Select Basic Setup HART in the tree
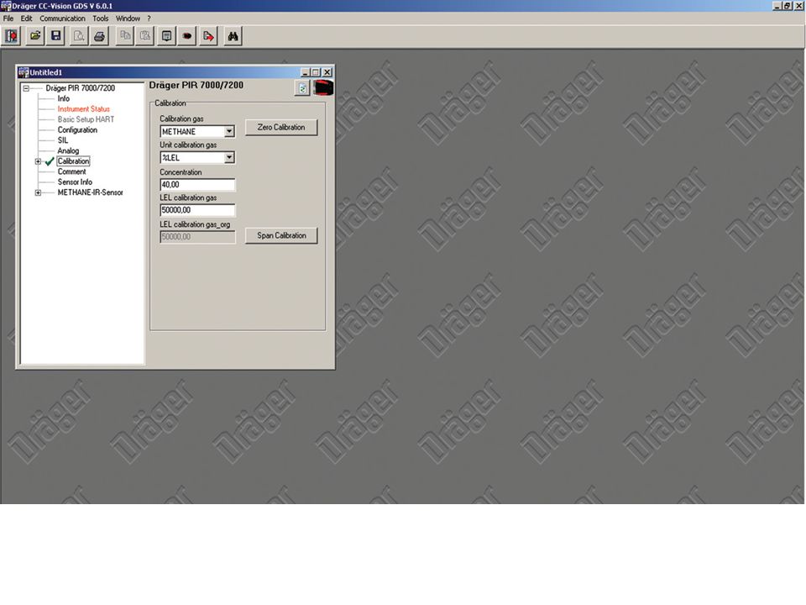 [x=86, y=119]
